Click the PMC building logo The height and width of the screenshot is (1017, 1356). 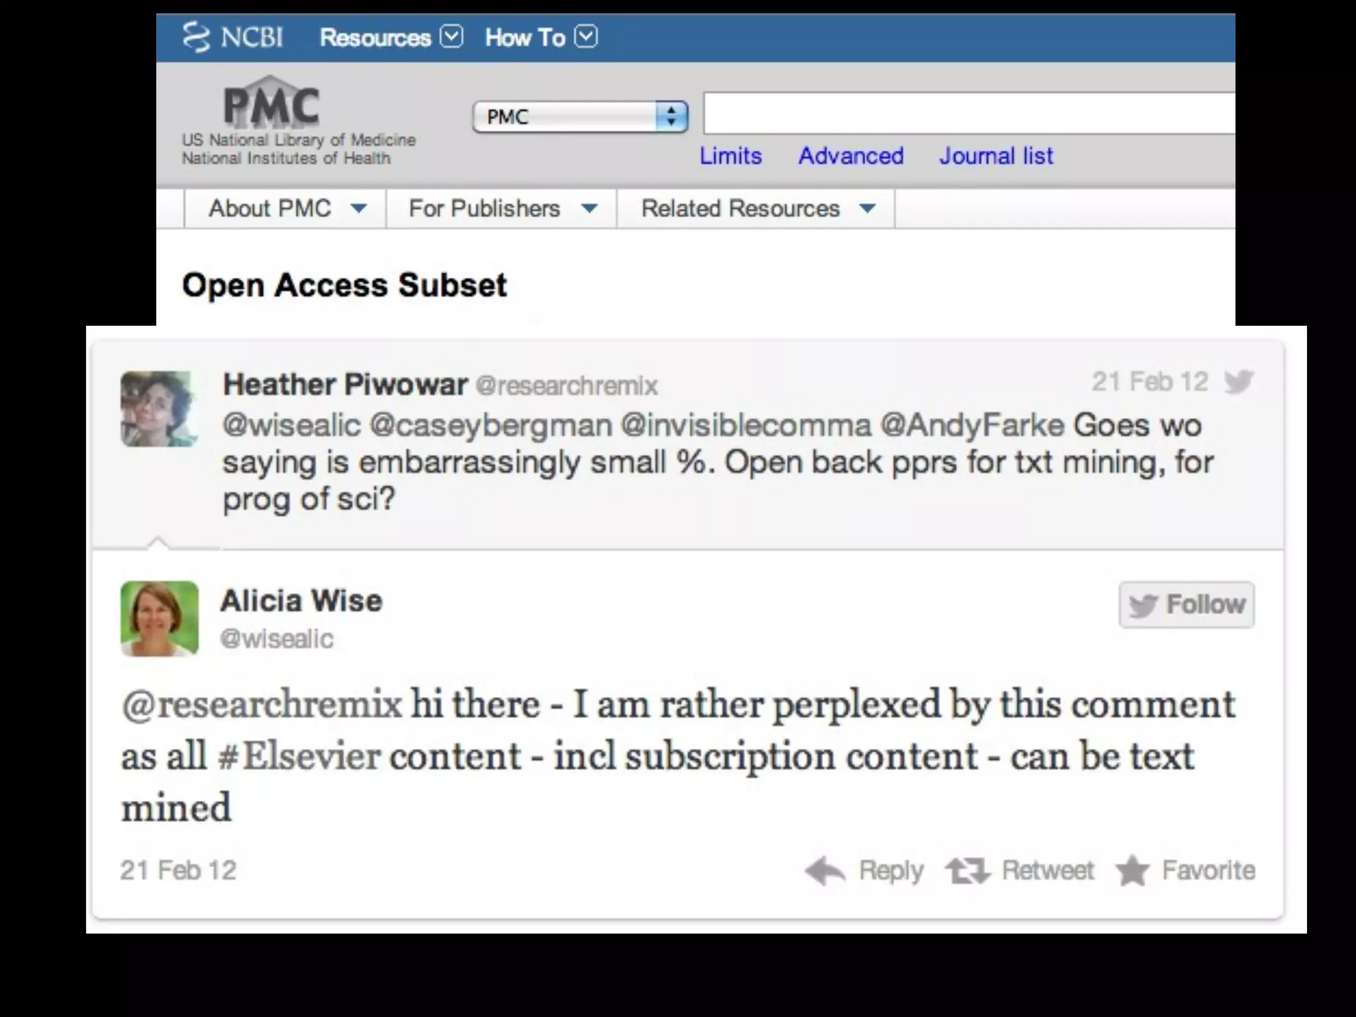[271, 102]
